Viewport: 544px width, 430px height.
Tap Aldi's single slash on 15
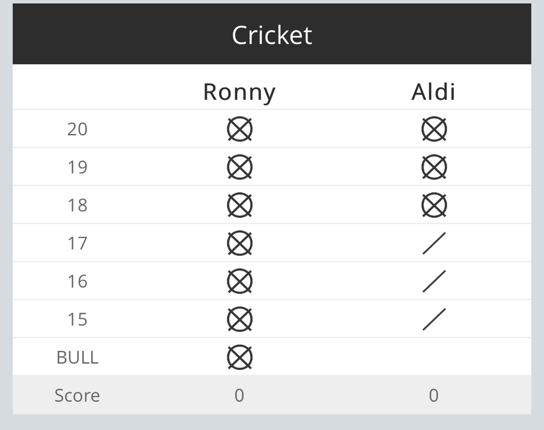(x=434, y=320)
